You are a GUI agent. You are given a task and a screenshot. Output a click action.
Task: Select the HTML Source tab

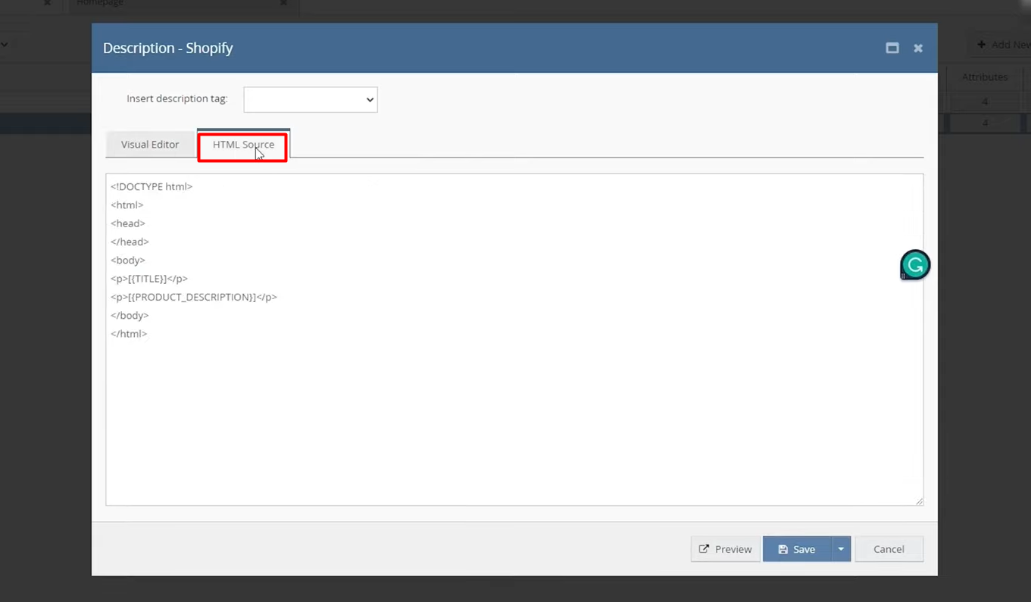coord(243,145)
